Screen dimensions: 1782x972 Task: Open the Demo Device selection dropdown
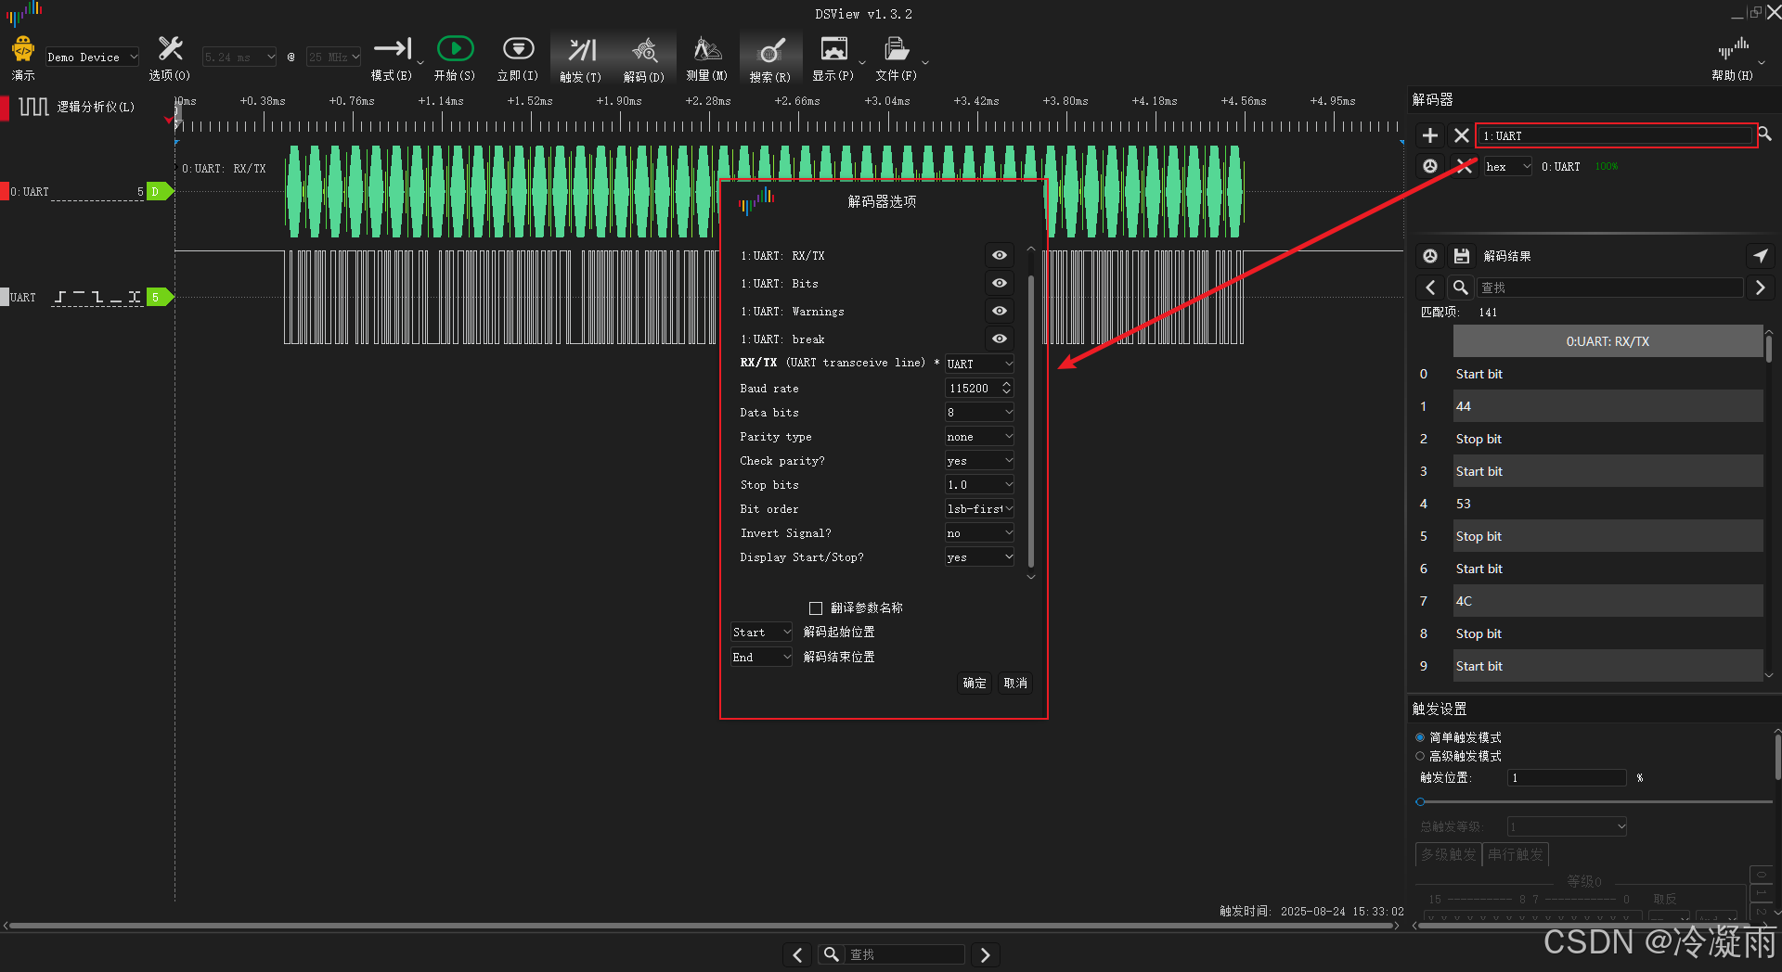[92, 58]
